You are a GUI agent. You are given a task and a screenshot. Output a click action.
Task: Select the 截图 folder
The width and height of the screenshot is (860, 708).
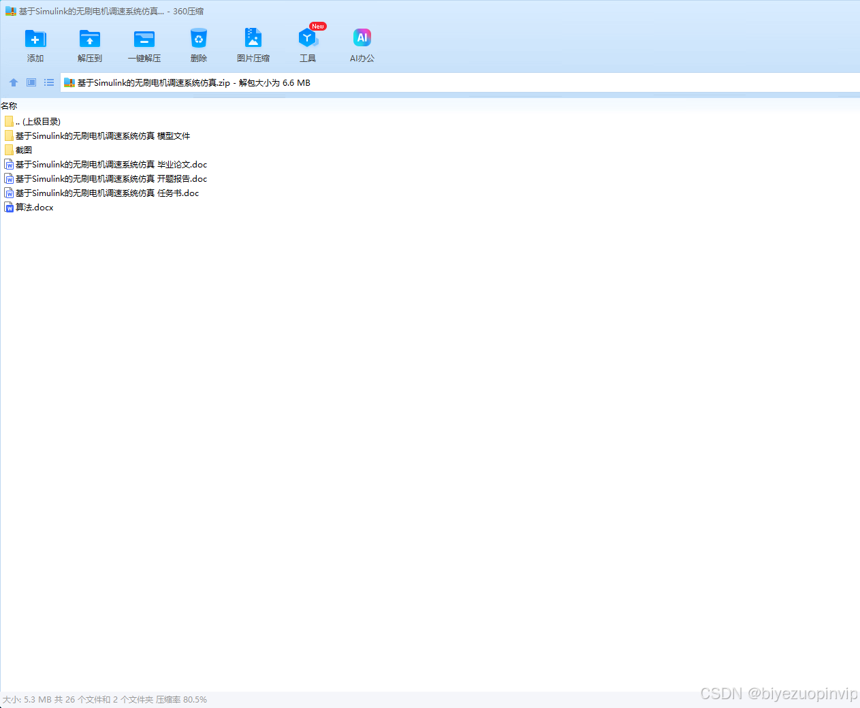pyautogui.click(x=18, y=150)
